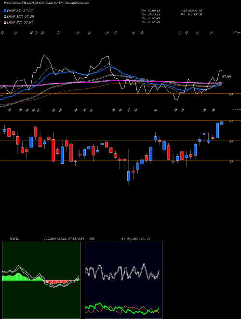Click the 'Pre V: 1.157 M' volume text

tap(191, 14)
